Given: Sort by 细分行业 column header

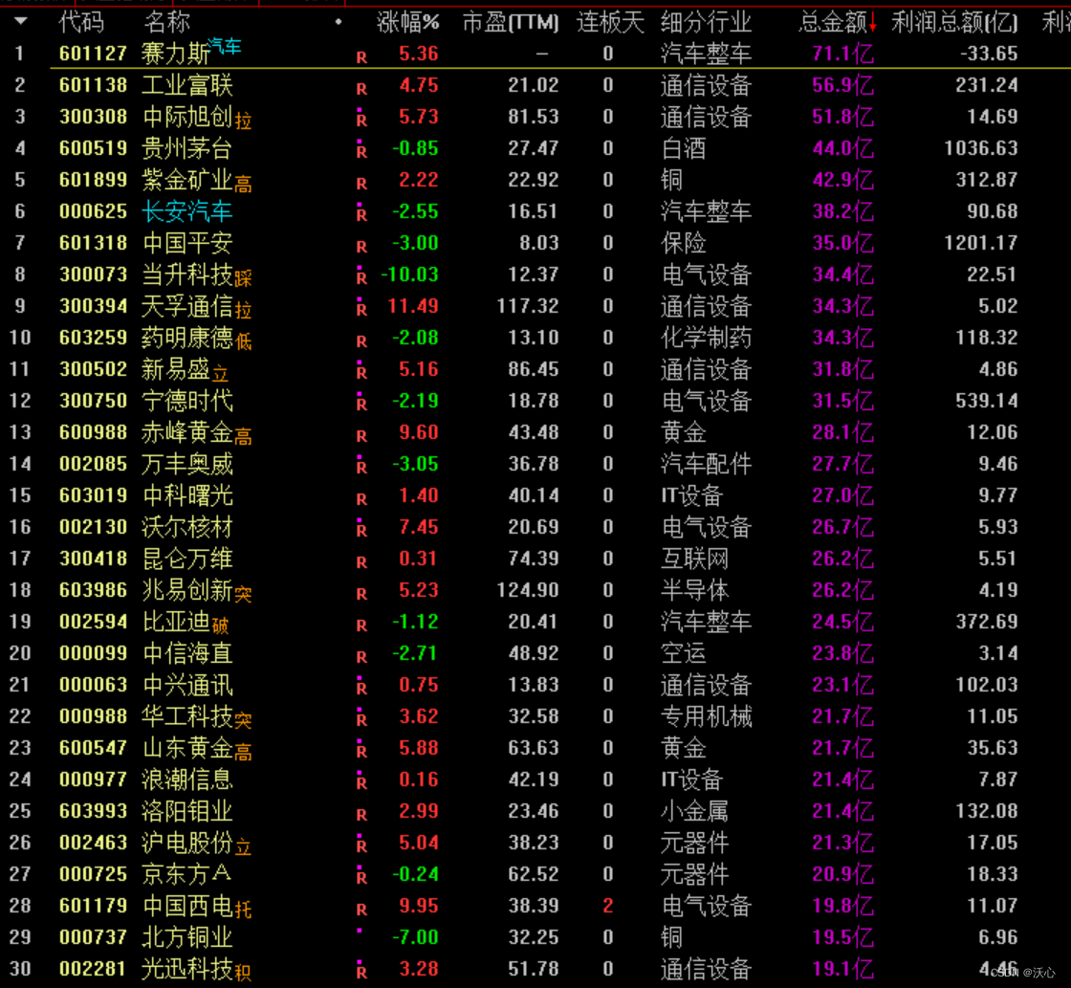Looking at the screenshot, I should point(706,23).
